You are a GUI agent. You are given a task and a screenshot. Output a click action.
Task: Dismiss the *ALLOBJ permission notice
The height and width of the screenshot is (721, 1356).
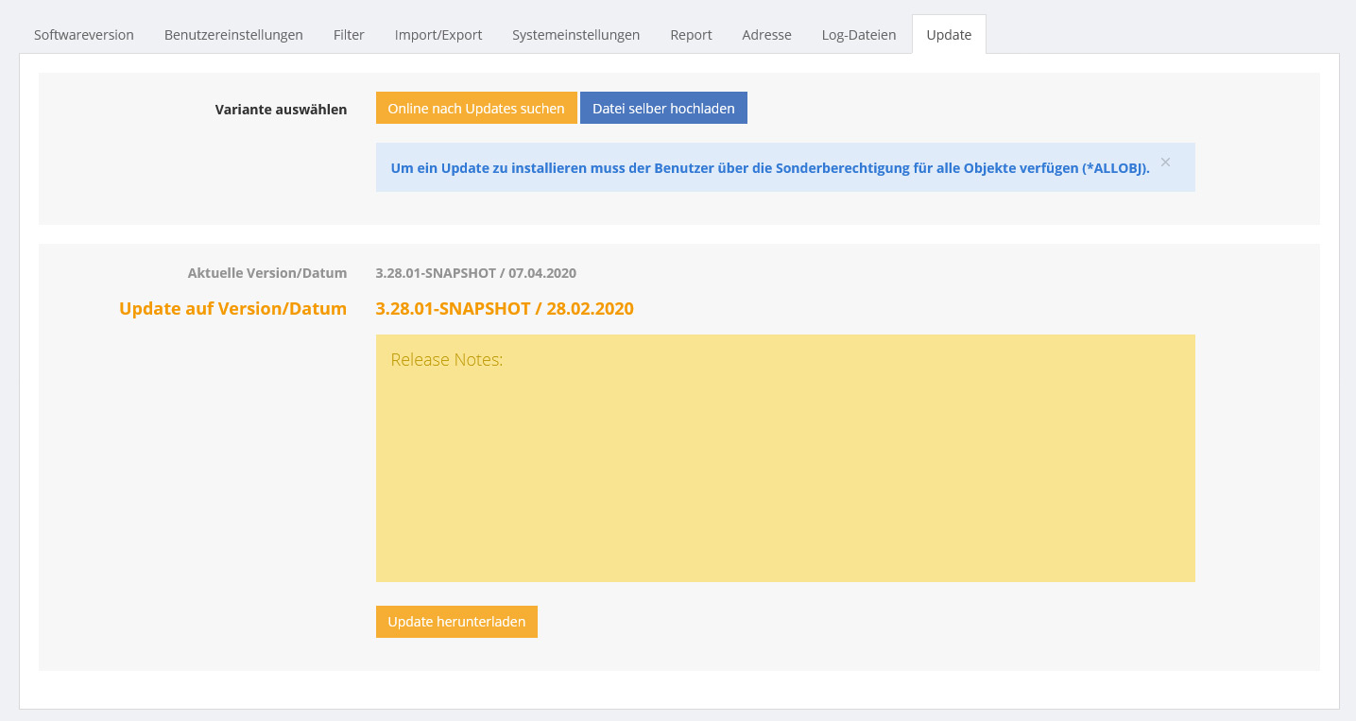pos(1165,163)
